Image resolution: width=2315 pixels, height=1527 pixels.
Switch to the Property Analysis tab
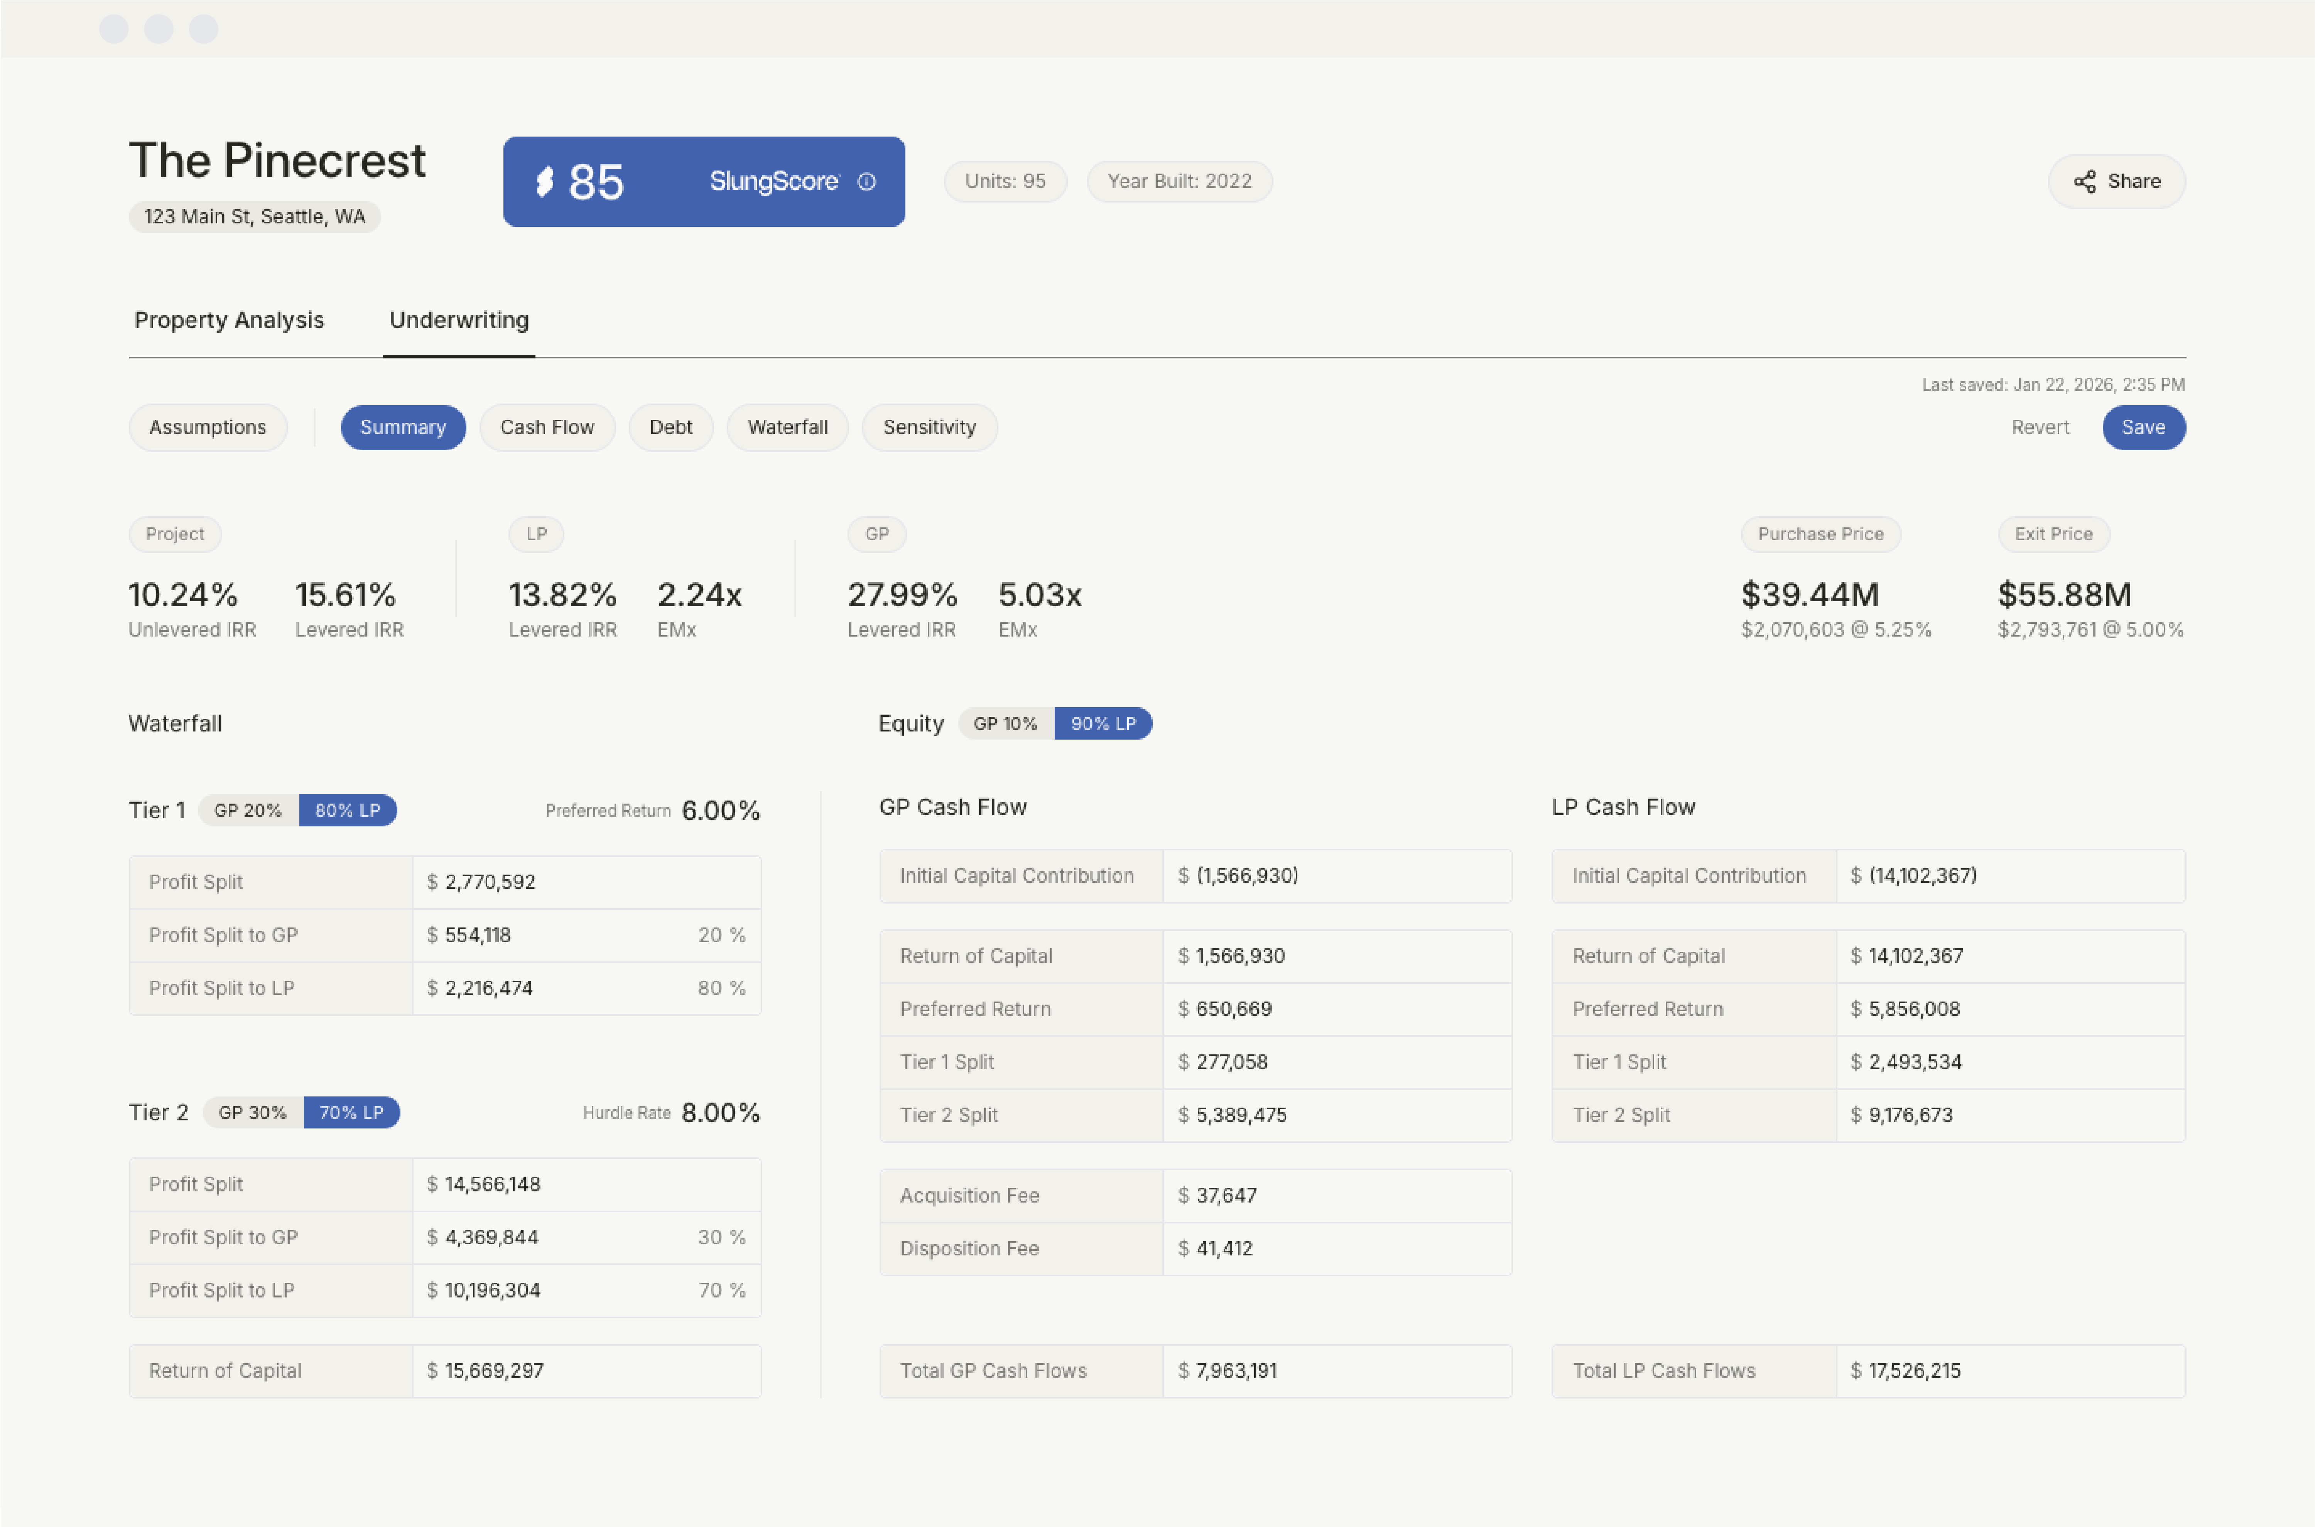229,319
